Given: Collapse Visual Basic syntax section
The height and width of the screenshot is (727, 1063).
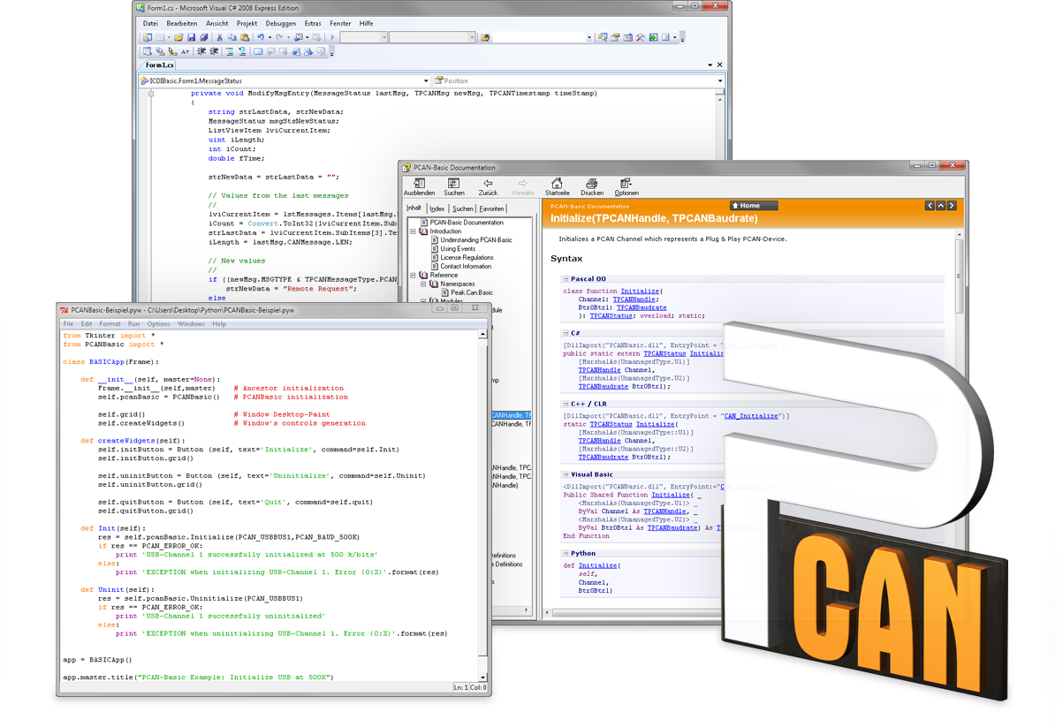Looking at the screenshot, I should pyautogui.click(x=566, y=474).
